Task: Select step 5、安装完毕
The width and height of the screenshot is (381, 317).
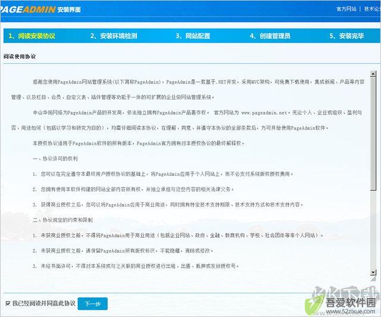Action: [x=346, y=36]
